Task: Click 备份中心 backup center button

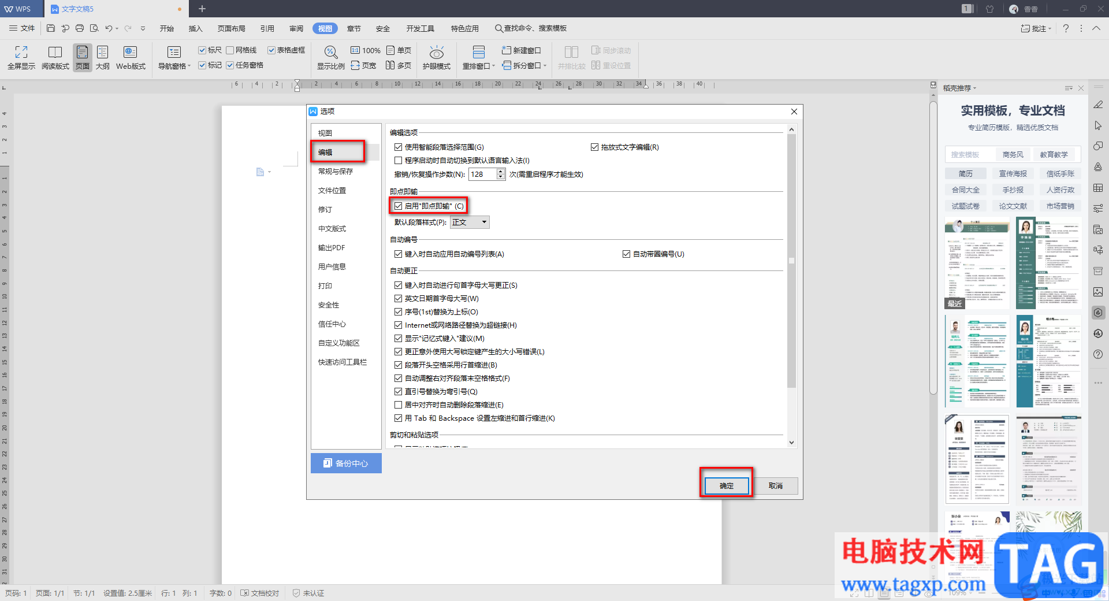Action: pyautogui.click(x=346, y=463)
